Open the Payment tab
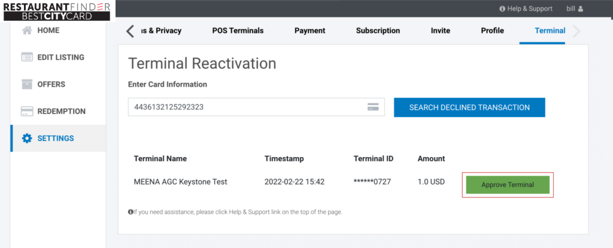The image size is (613, 248). click(x=309, y=30)
